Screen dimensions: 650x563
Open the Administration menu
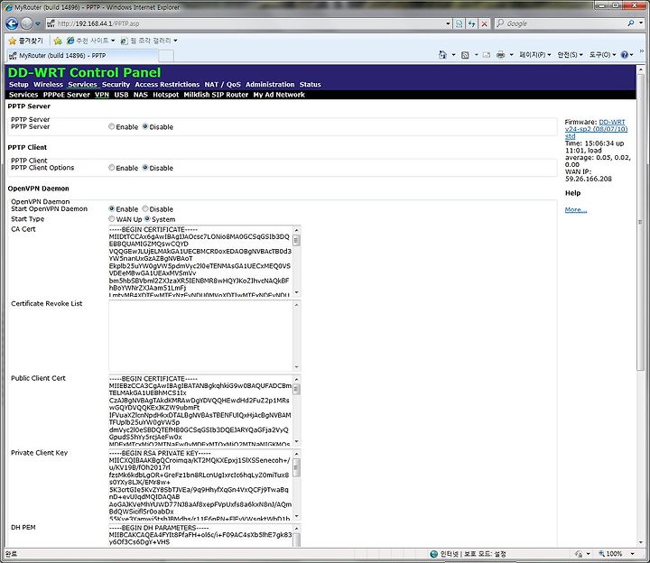point(270,85)
